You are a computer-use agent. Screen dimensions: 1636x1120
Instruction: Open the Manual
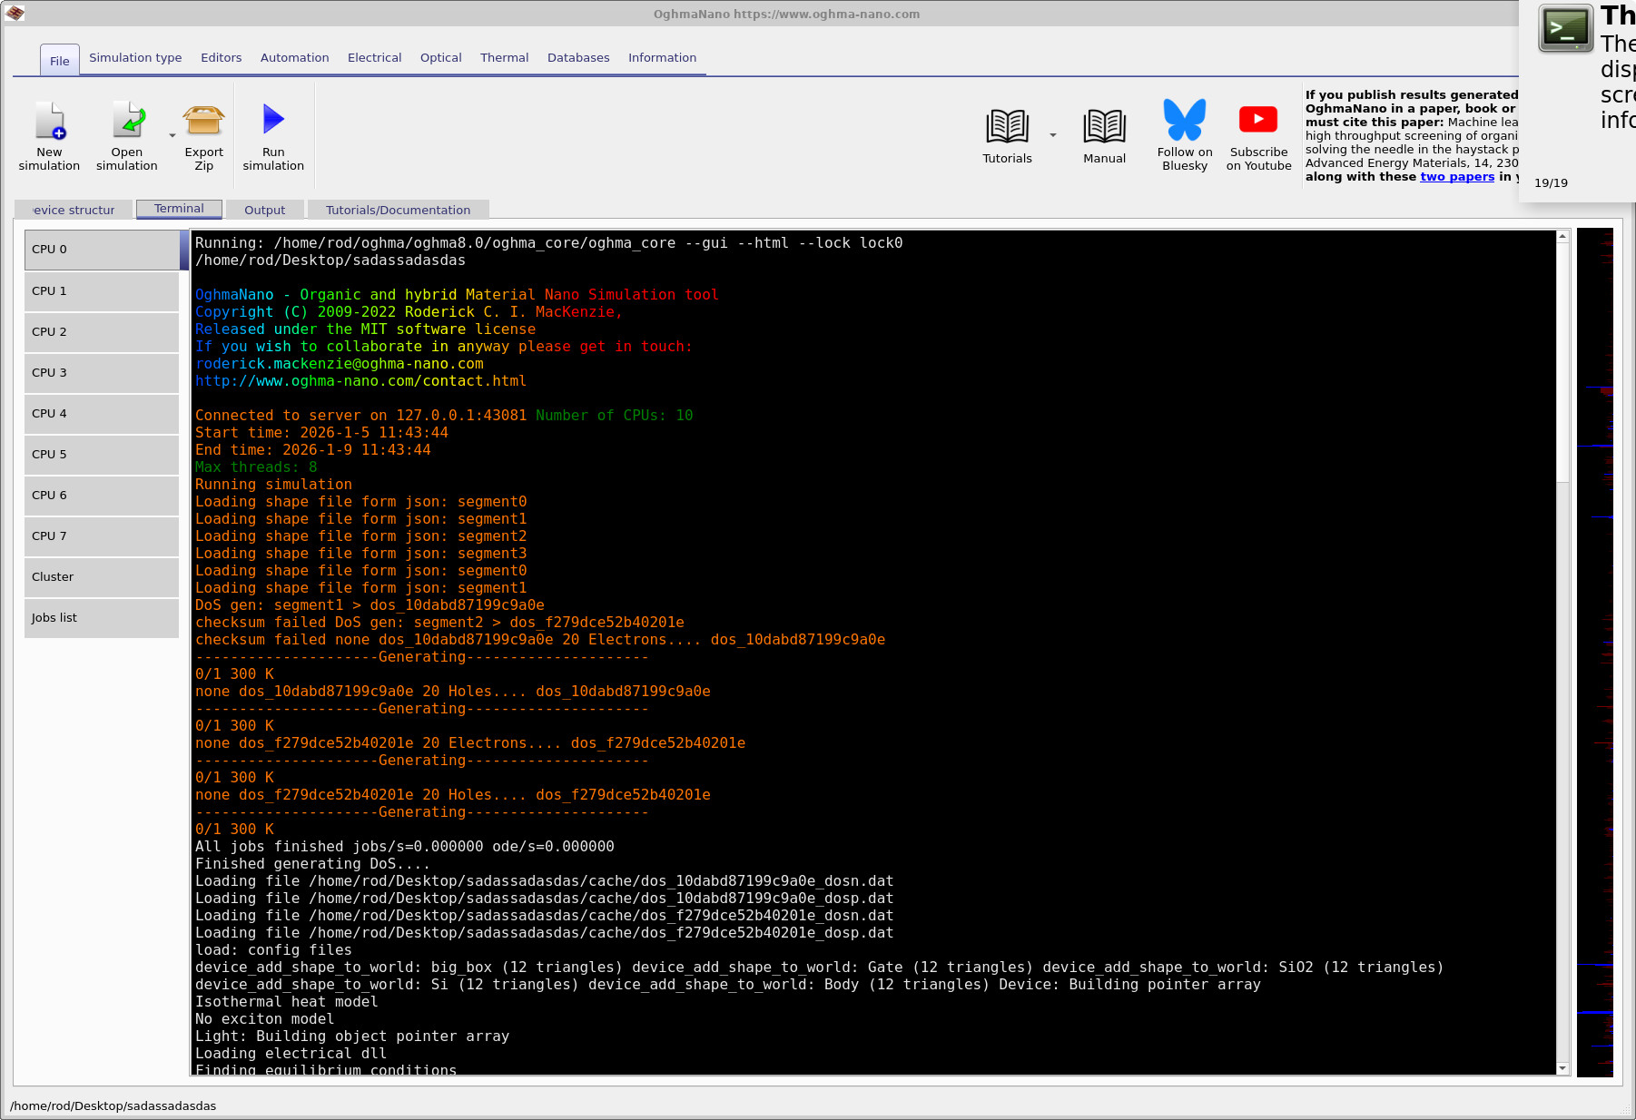point(1104,136)
